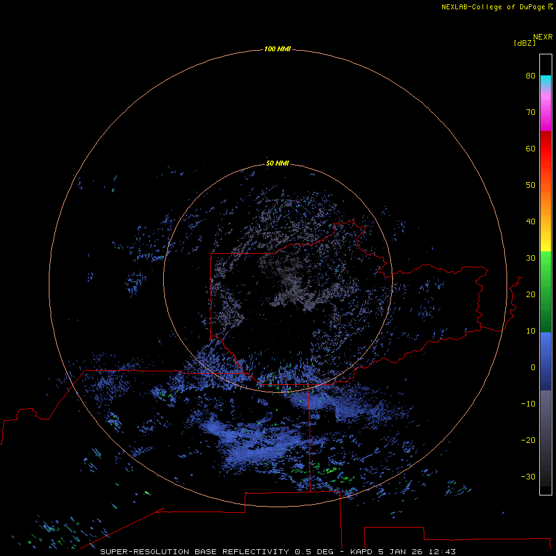
Task: Click the 0.5 DEG elevation text in caption
Action: (314, 552)
